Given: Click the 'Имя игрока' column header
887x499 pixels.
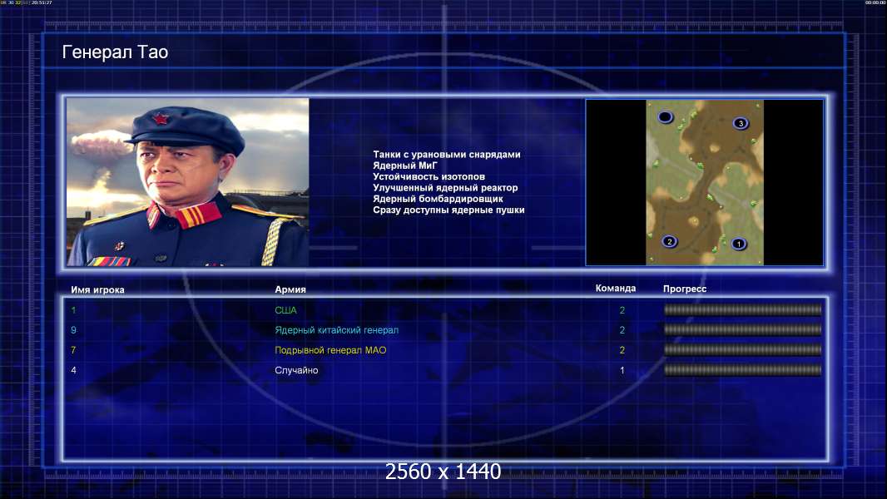Looking at the screenshot, I should click(x=97, y=290).
